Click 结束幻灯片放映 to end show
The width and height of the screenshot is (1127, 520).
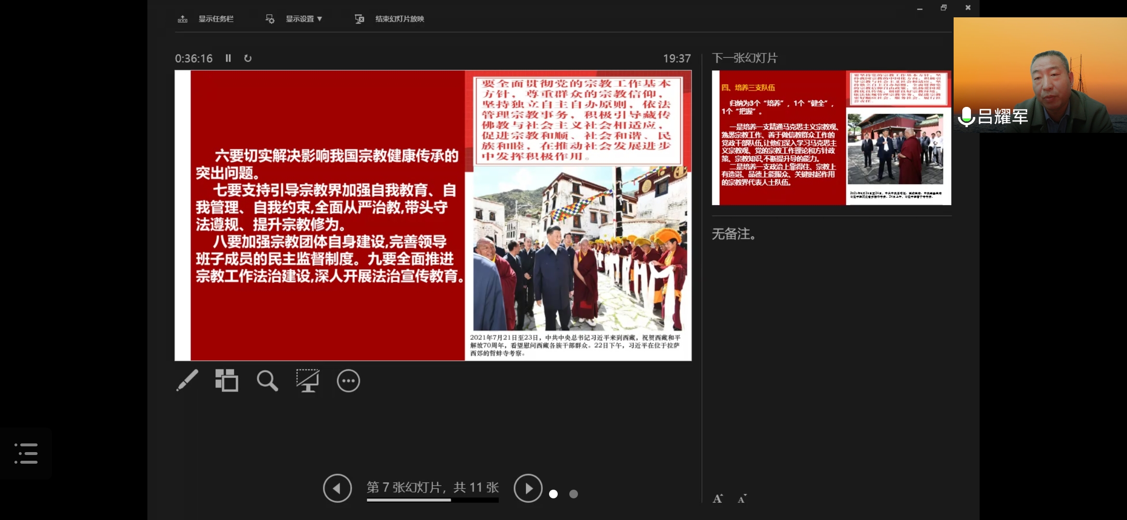[399, 19]
